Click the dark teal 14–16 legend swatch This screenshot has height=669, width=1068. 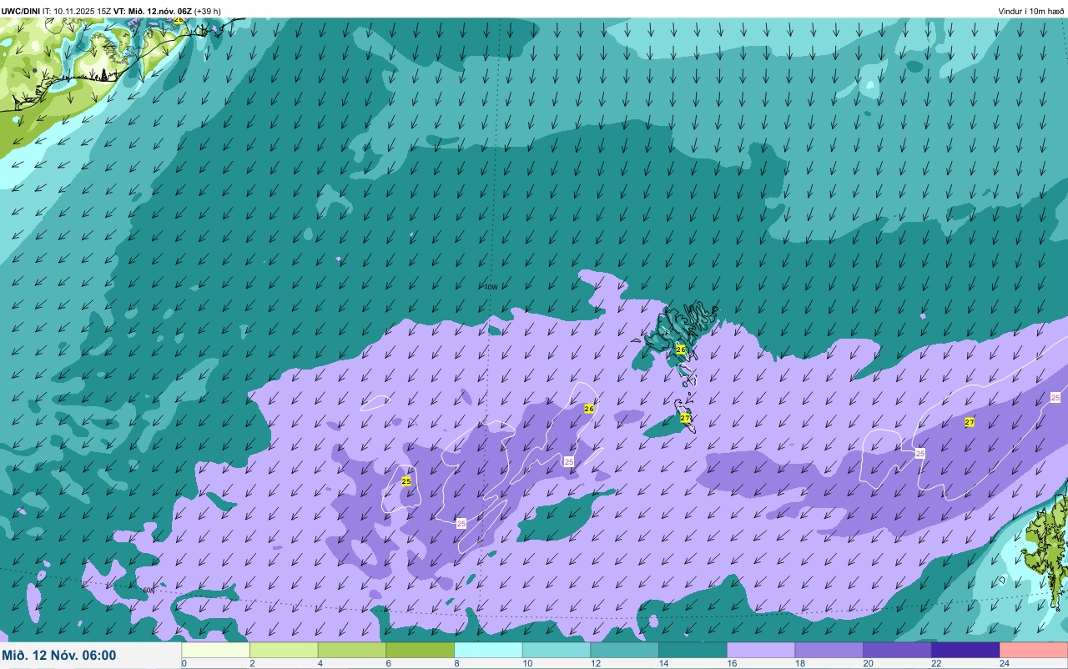coord(693,650)
